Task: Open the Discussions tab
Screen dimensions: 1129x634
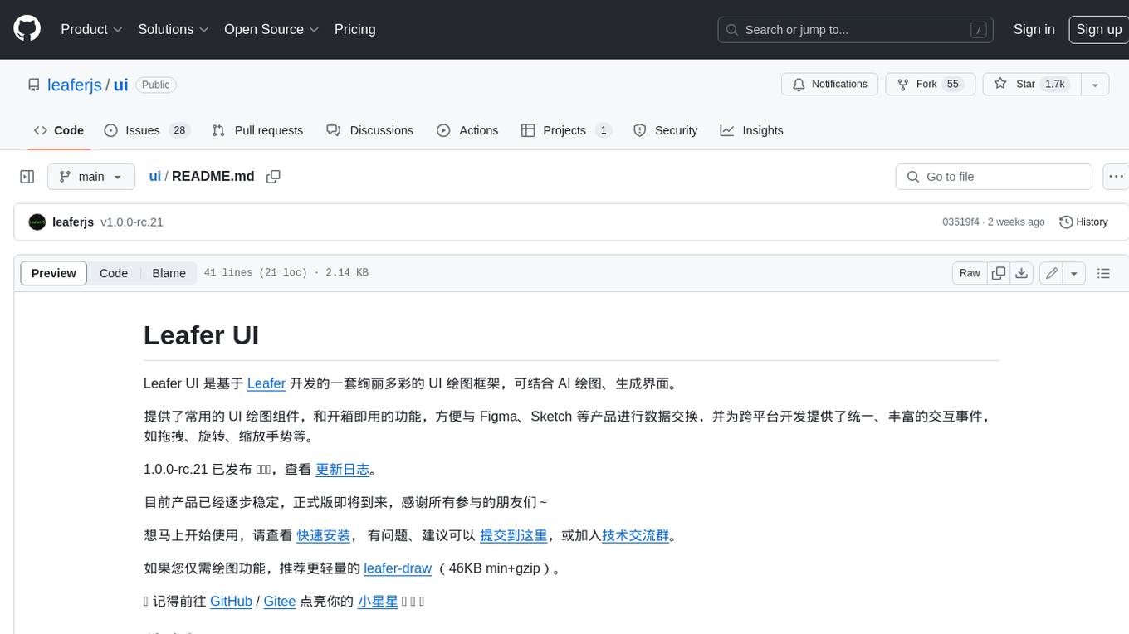Action: 369,130
